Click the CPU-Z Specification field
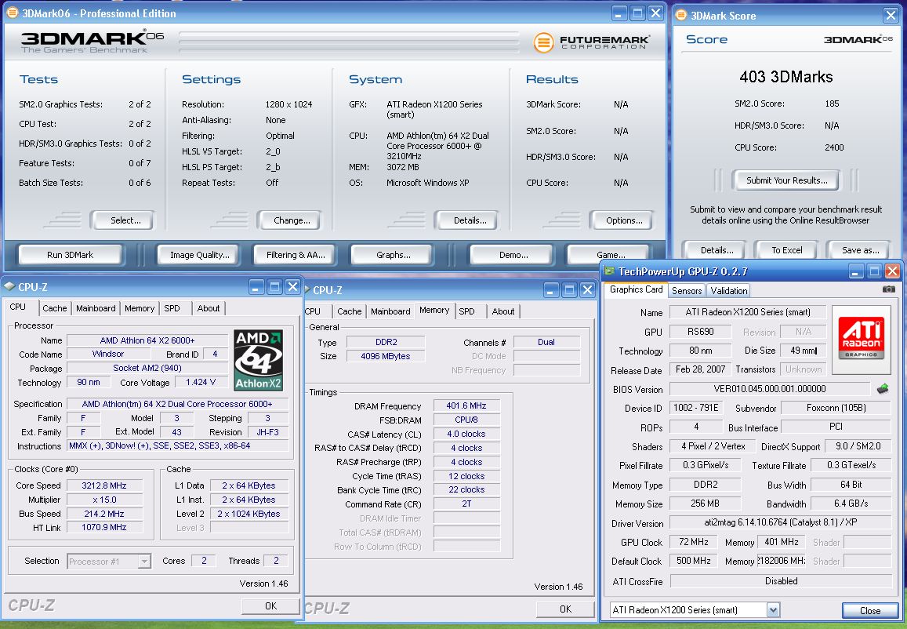This screenshot has height=629, width=907. click(177, 404)
